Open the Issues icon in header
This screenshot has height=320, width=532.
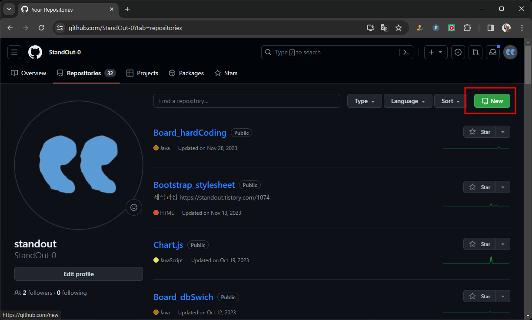click(458, 52)
